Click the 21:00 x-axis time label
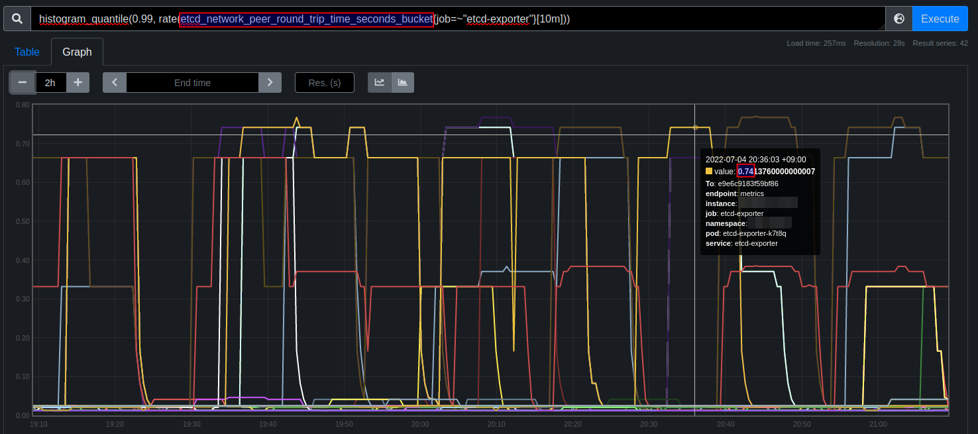This screenshot has width=978, height=434. tap(878, 424)
